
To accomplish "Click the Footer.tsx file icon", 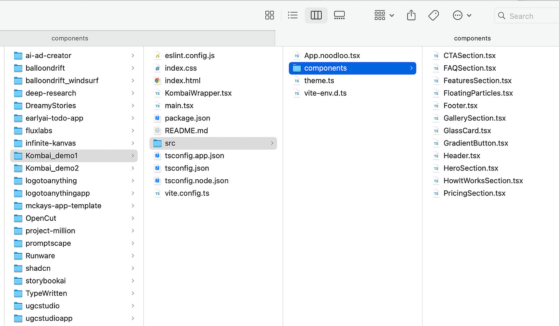I will tap(436, 106).
